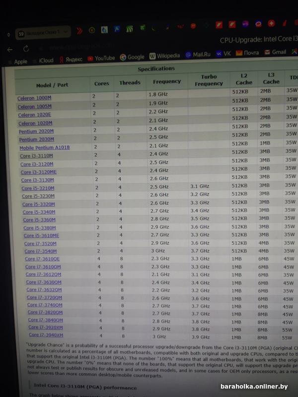Open the Яндекс bookmark
298x397 pixels.
click(x=71, y=60)
